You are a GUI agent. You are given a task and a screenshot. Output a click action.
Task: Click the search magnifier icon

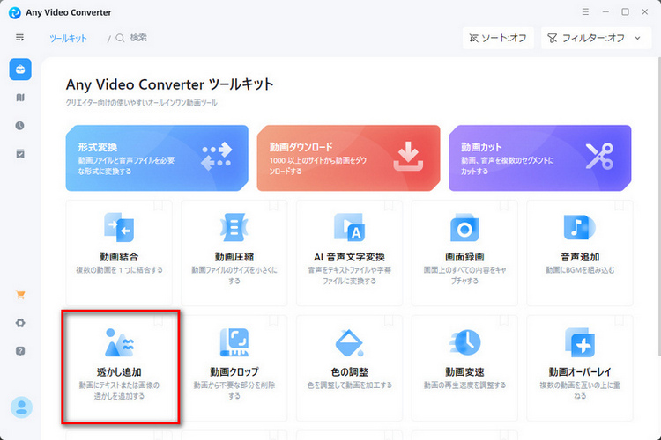120,39
